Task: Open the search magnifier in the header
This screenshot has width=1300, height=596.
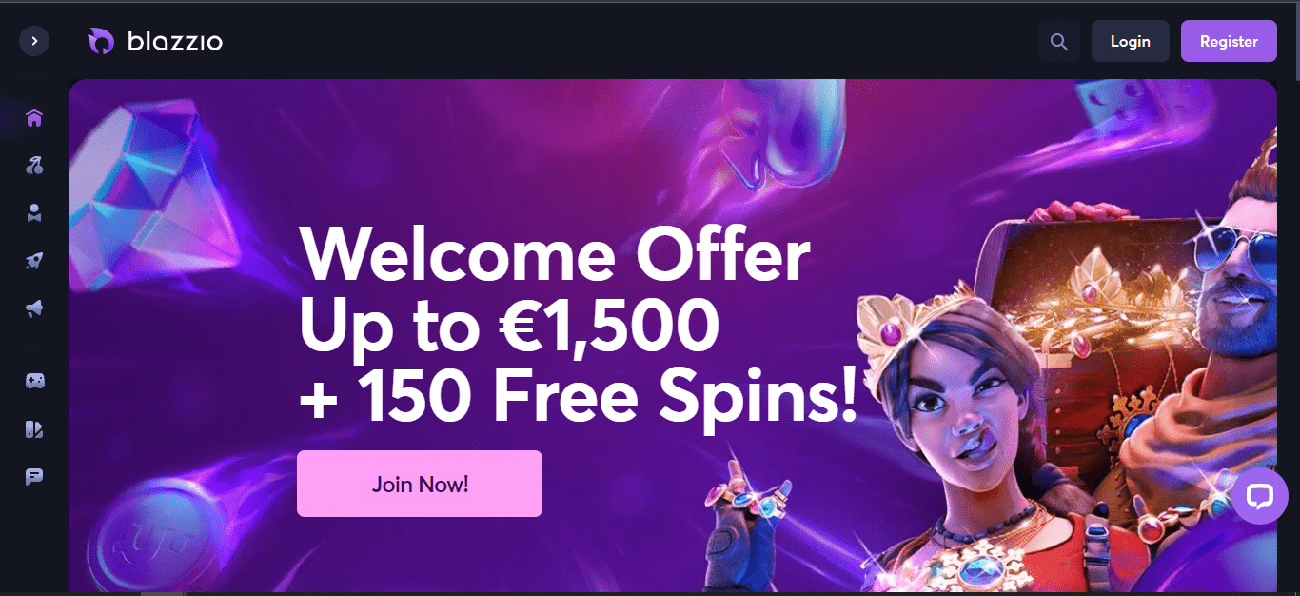Action: (1058, 42)
